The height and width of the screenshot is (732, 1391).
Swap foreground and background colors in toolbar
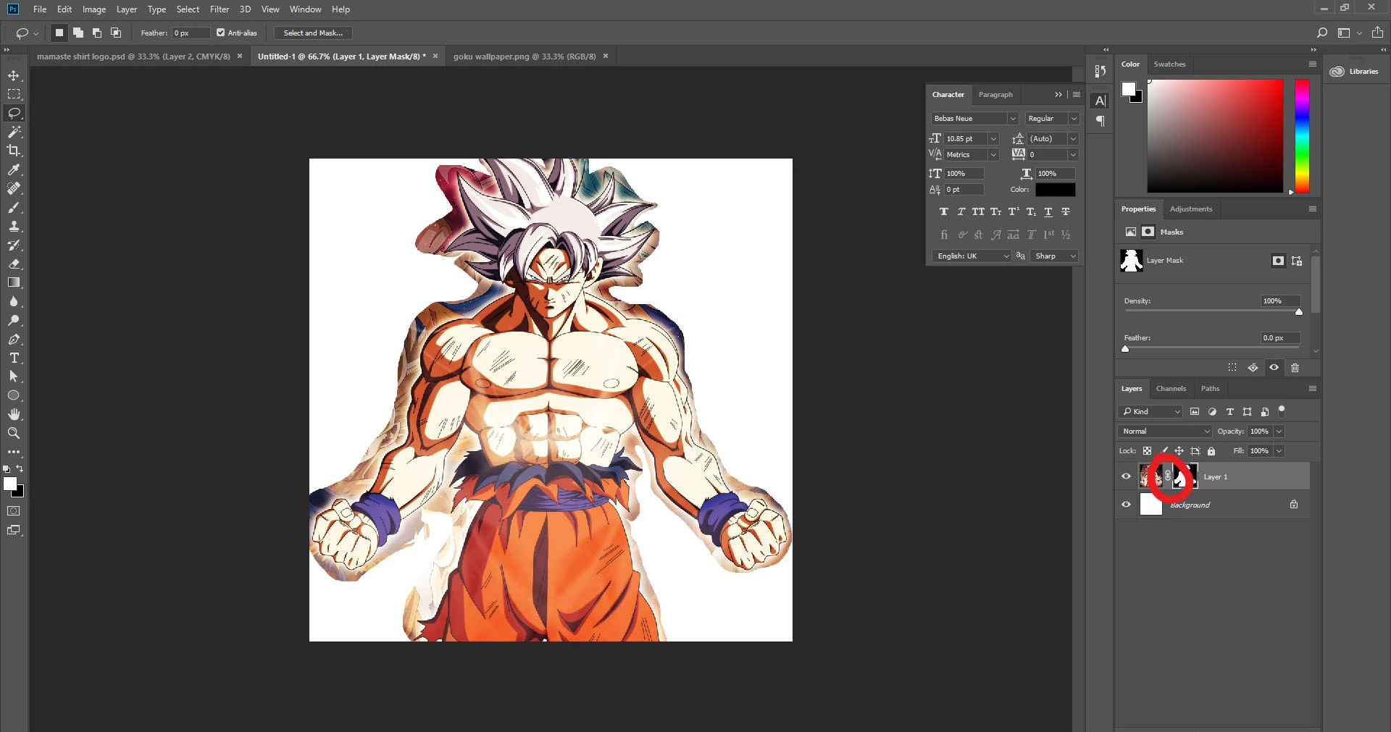point(20,469)
